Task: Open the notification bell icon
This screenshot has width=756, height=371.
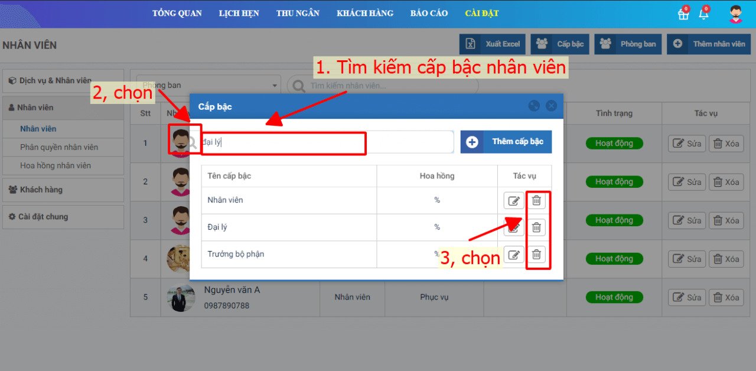Action: click(x=703, y=15)
